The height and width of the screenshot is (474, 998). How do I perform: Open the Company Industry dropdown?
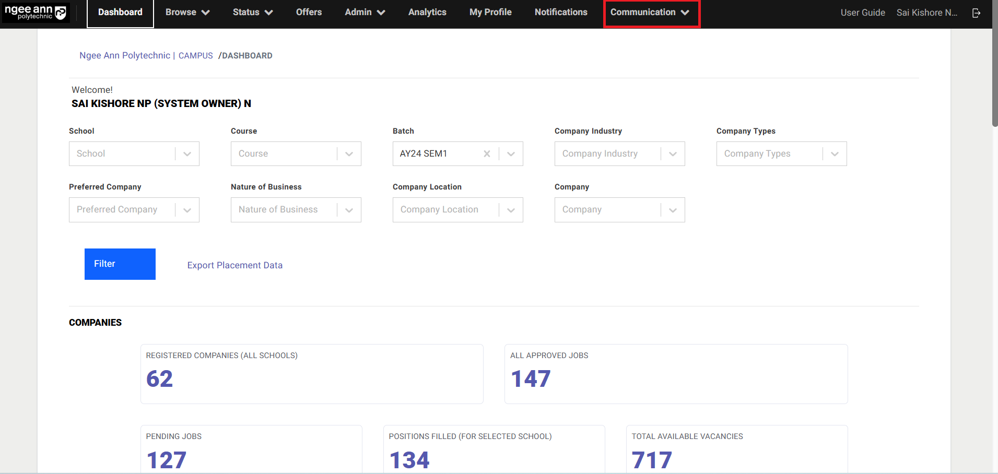click(x=673, y=154)
